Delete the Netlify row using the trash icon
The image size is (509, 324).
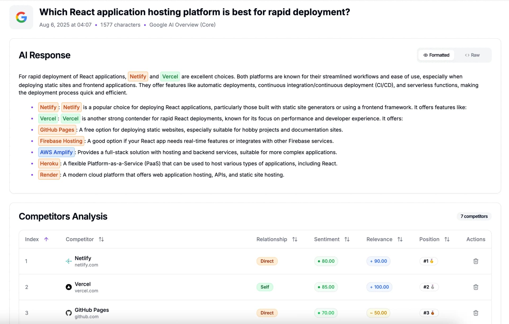click(476, 261)
